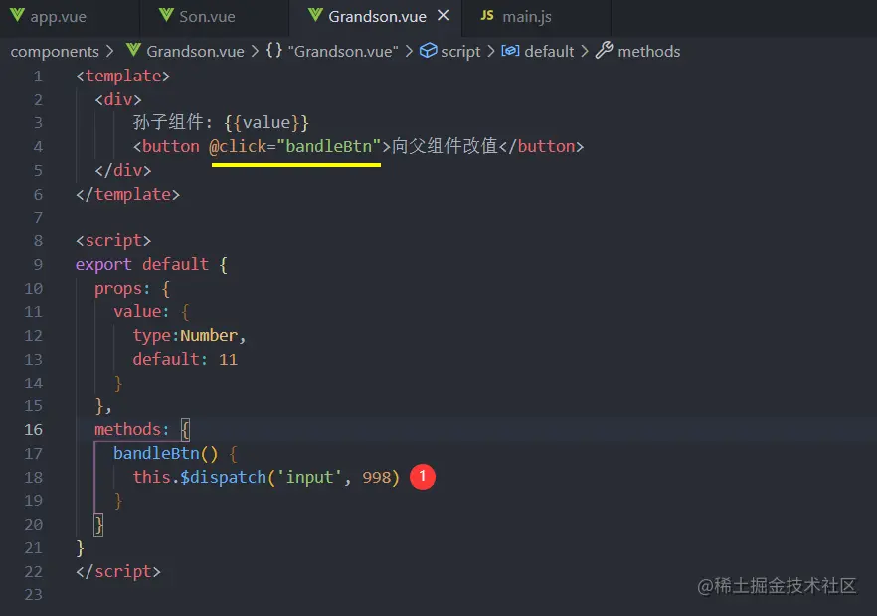The height and width of the screenshot is (616, 877).
Task: Click line number 1 in the gutter
Action: coord(38,77)
